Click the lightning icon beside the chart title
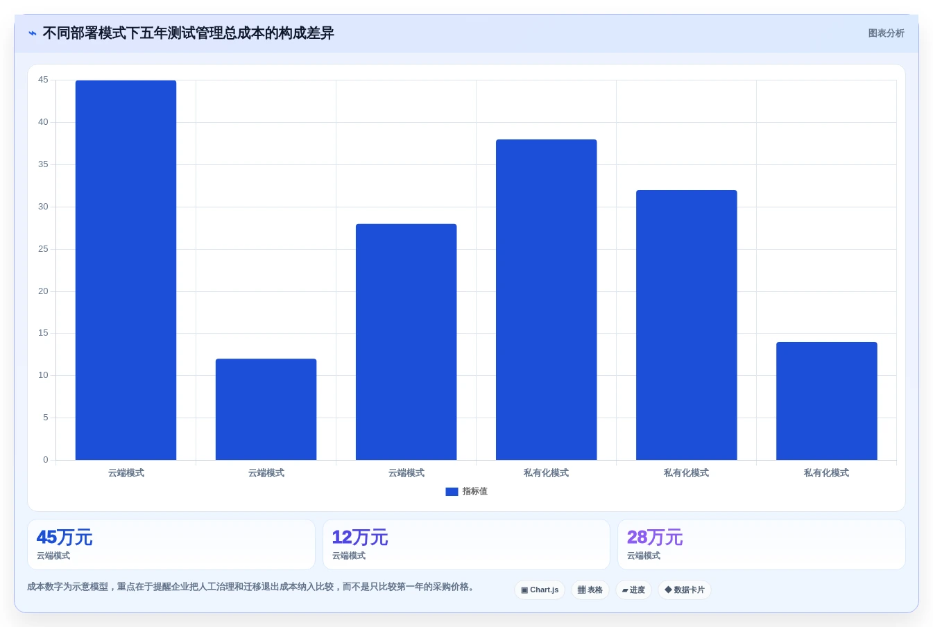This screenshot has height=627, width=933. click(33, 33)
